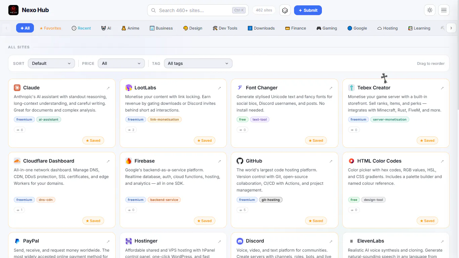Open Cloudflare Dashboard external link arrow
Viewport: 459px width, 258px height.
point(108,161)
